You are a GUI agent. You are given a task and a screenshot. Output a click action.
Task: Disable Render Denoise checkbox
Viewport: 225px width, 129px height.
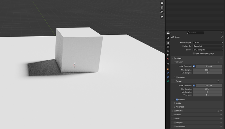pos(177,100)
